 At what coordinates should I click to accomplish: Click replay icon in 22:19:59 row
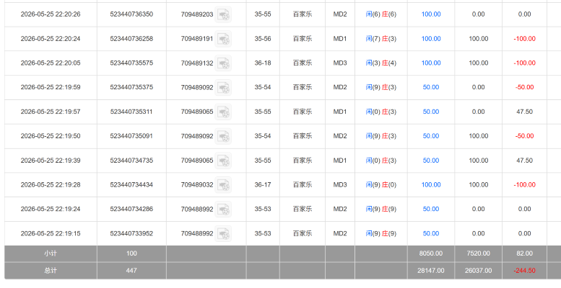223,87
